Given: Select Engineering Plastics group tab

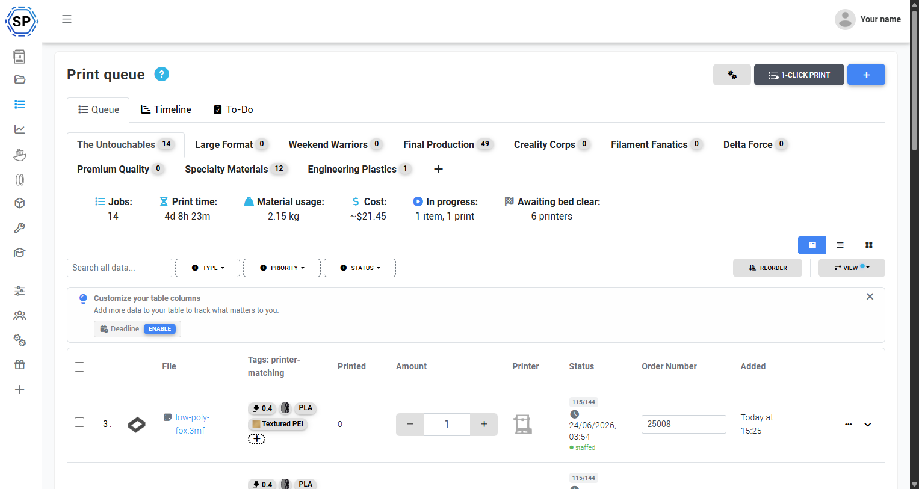Looking at the screenshot, I should (359, 169).
